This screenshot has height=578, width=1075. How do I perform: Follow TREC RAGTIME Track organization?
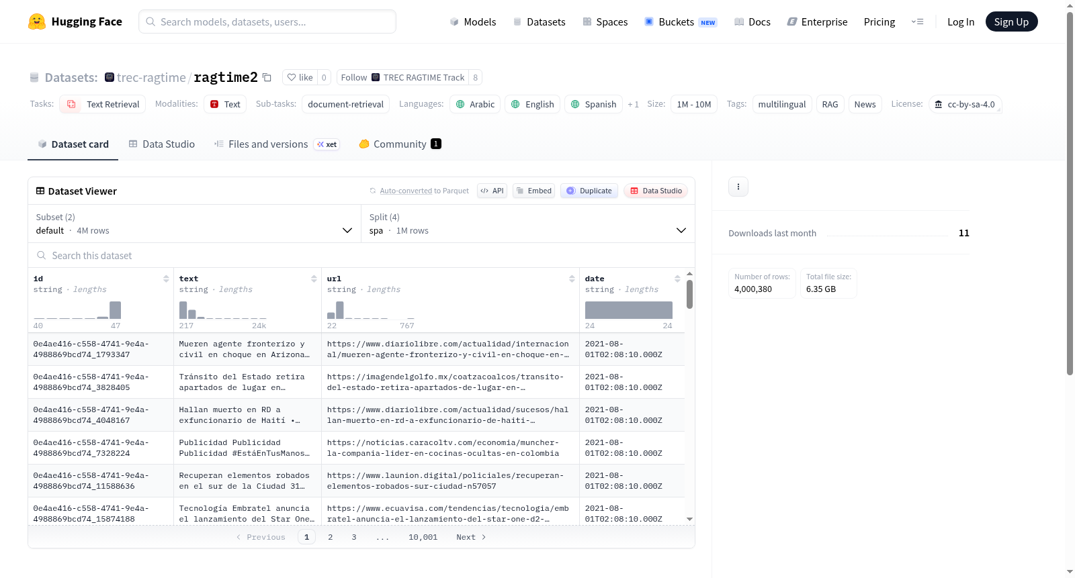(x=402, y=77)
